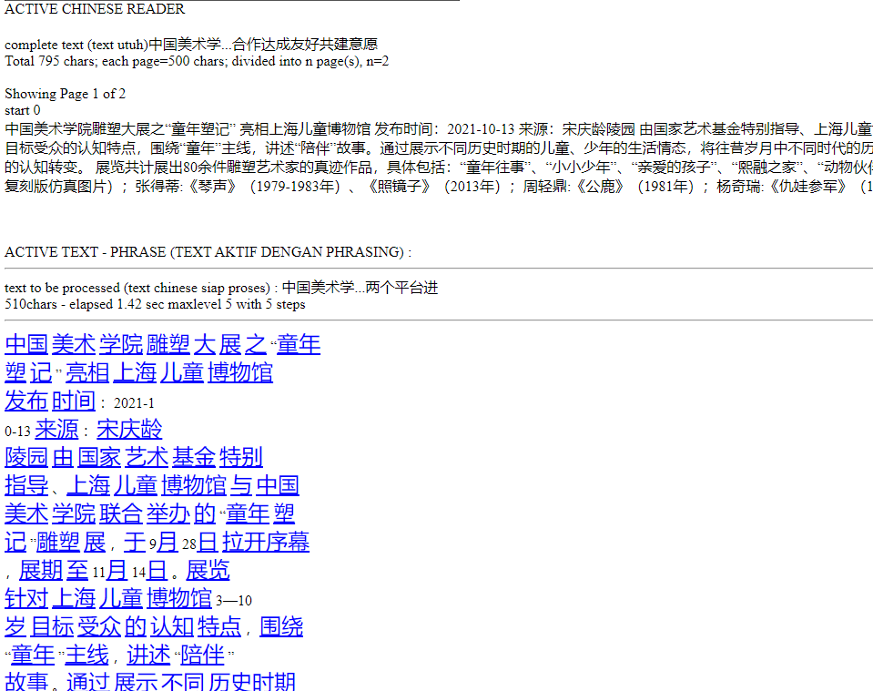Open the 发布 phrase link
The height and width of the screenshot is (691, 873).
coord(26,401)
